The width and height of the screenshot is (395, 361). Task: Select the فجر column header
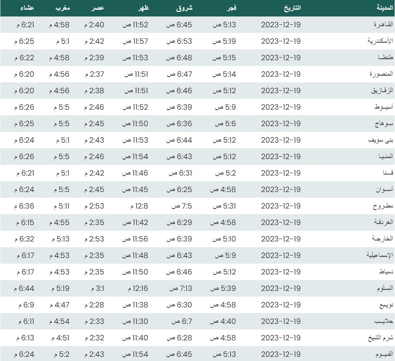231,8
